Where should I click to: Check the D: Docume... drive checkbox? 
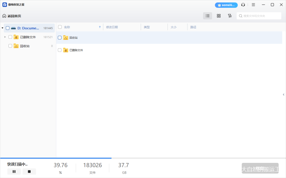(x=8, y=28)
